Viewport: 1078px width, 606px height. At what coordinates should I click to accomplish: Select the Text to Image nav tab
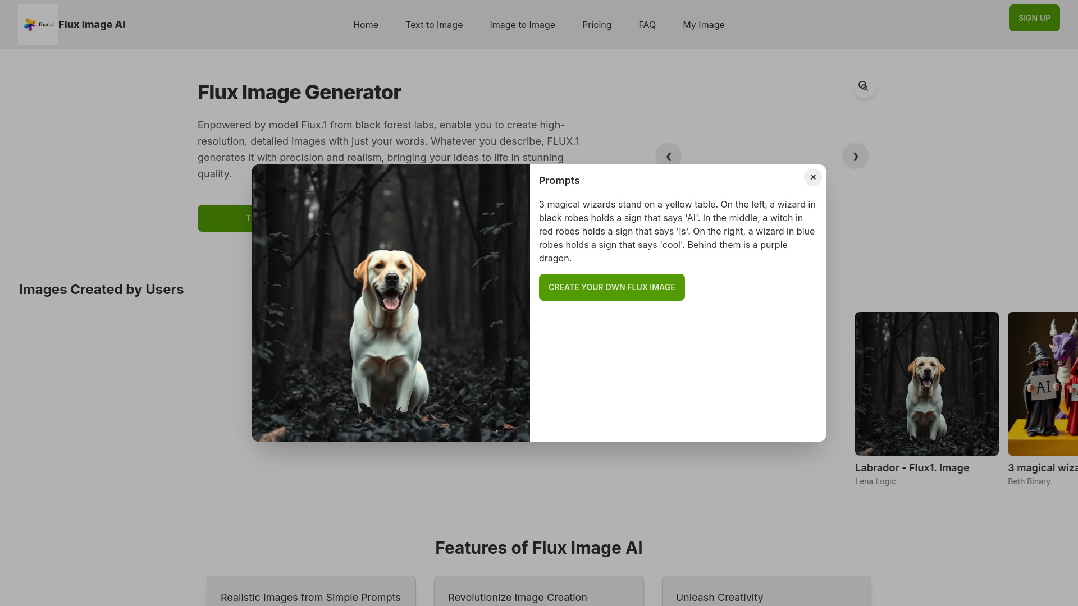(434, 25)
